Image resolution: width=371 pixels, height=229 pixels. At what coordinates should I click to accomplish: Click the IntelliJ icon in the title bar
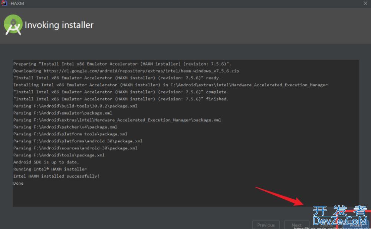(4, 3)
